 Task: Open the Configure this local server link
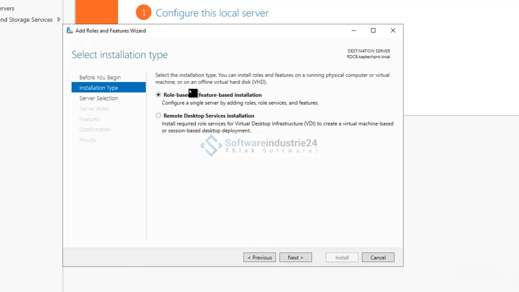212,13
